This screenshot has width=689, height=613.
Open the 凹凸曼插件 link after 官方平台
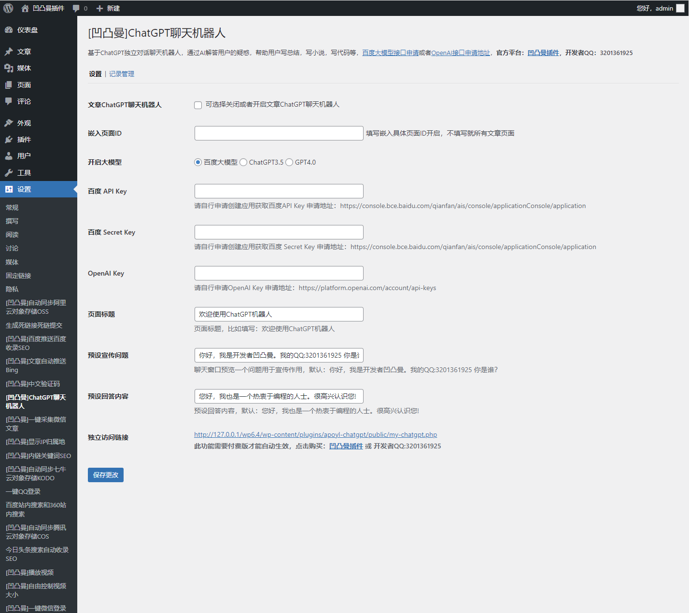(x=543, y=53)
